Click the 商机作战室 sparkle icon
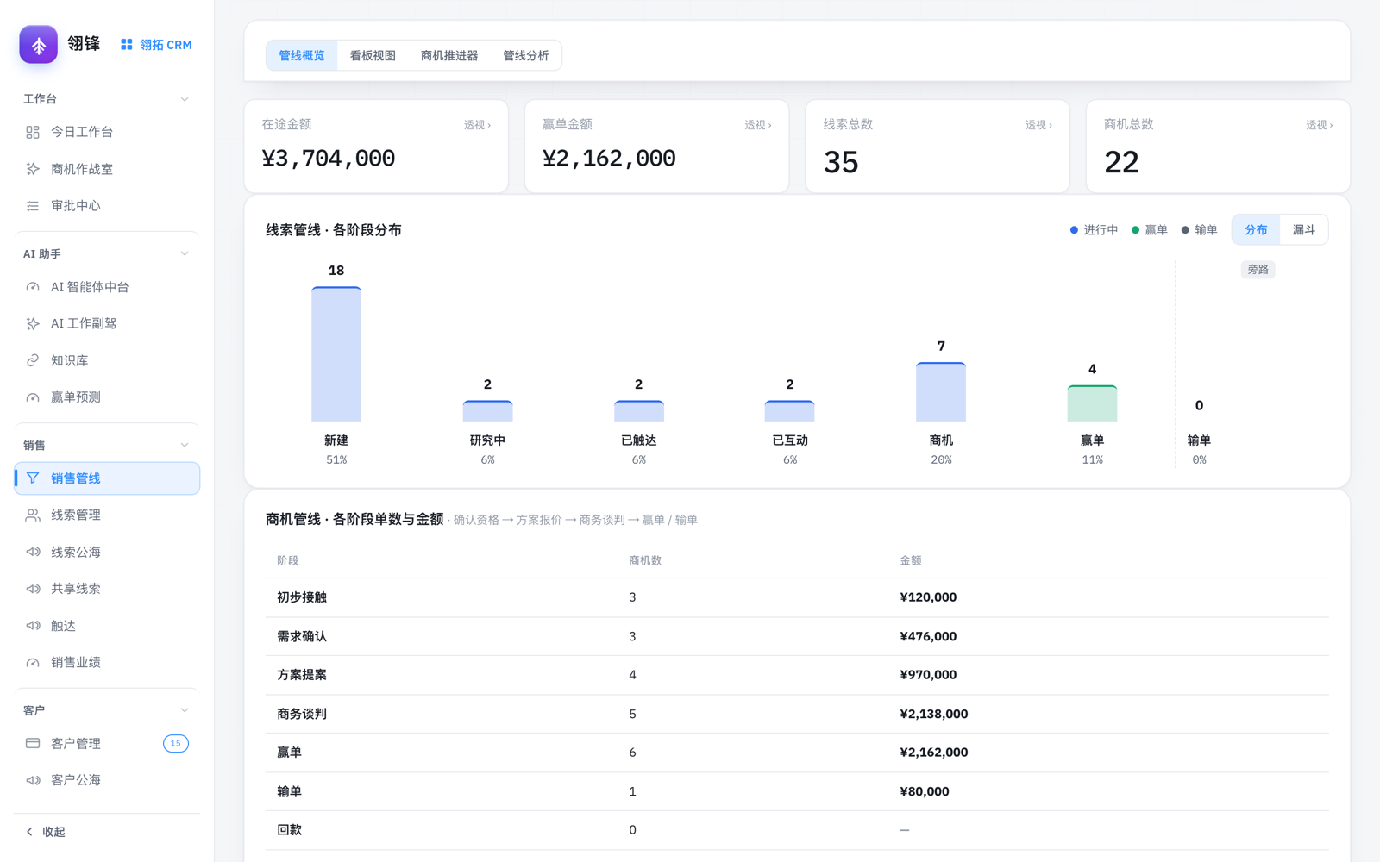This screenshot has width=1380, height=862. [33, 169]
